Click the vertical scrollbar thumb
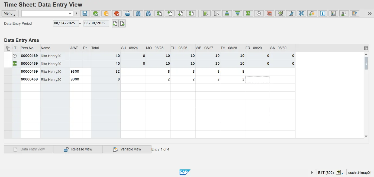Screen dimensions: 374x177 (366, 64)
